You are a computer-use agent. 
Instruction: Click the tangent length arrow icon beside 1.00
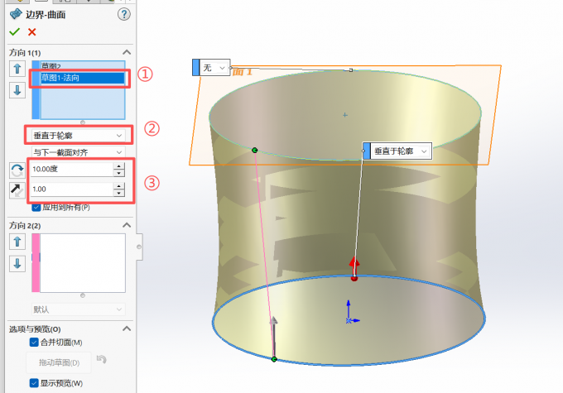click(17, 190)
